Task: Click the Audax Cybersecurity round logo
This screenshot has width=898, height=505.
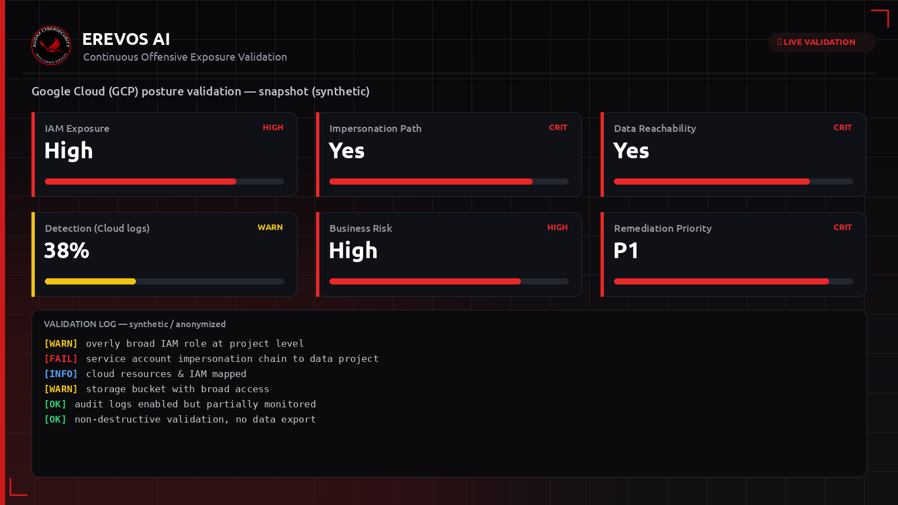Action: (x=51, y=45)
